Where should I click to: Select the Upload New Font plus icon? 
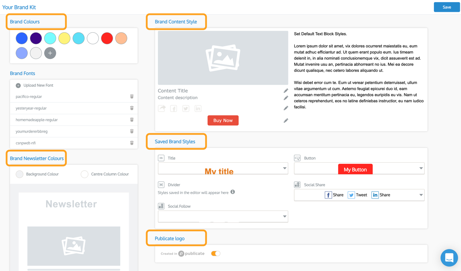point(18,85)
